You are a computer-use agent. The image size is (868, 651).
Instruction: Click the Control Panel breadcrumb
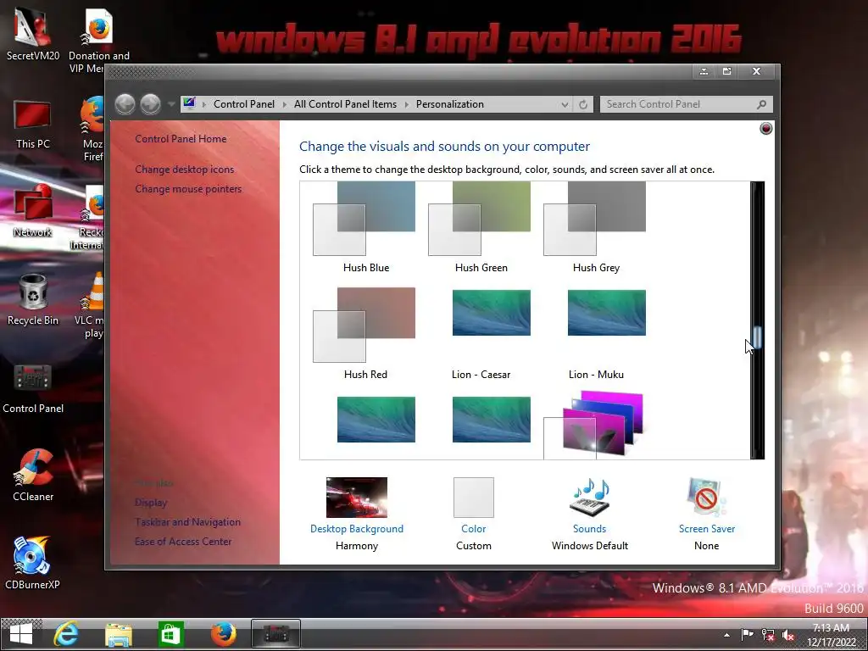click(244, 104)
